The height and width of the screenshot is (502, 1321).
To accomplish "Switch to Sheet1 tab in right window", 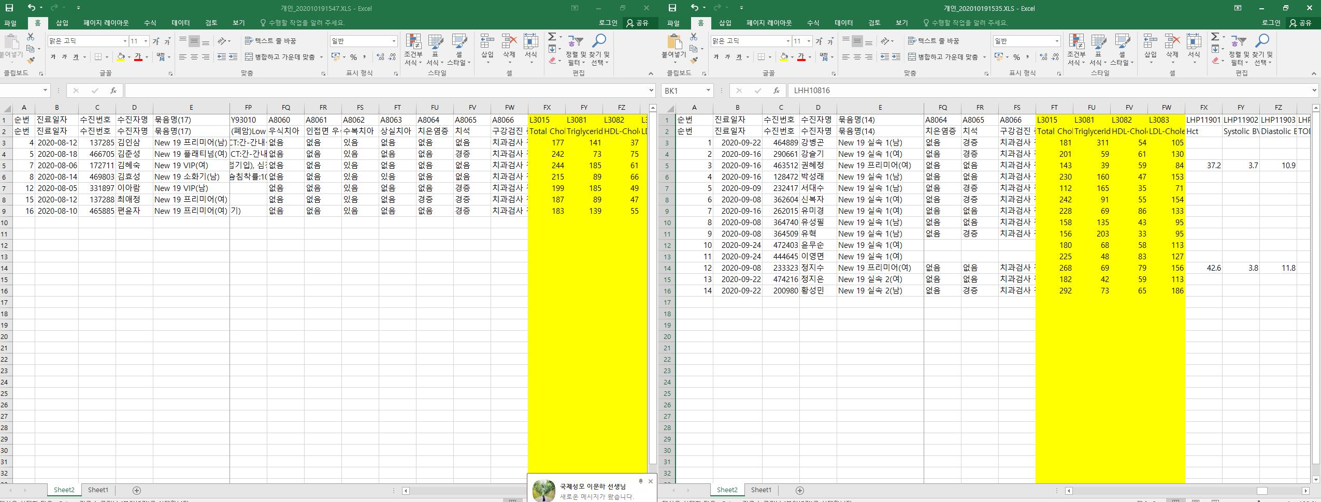I will pos(761,490).
